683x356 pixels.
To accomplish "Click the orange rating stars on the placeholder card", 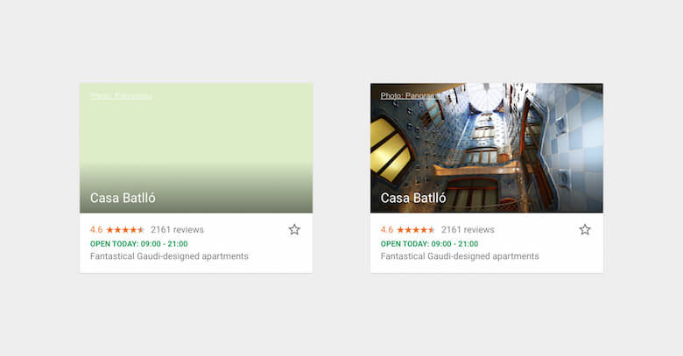I will (x=125, y=229).
